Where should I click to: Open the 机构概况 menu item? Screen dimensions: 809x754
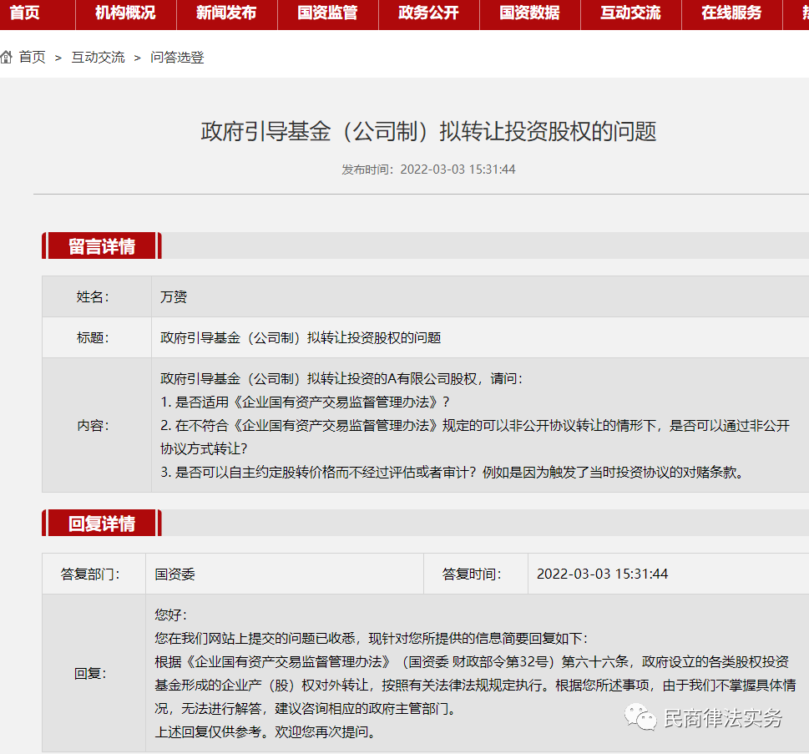pos(125,13)
